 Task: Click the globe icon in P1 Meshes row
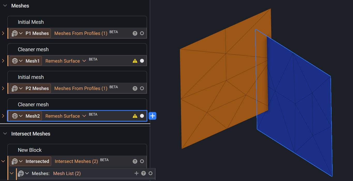tap(15, 33)
